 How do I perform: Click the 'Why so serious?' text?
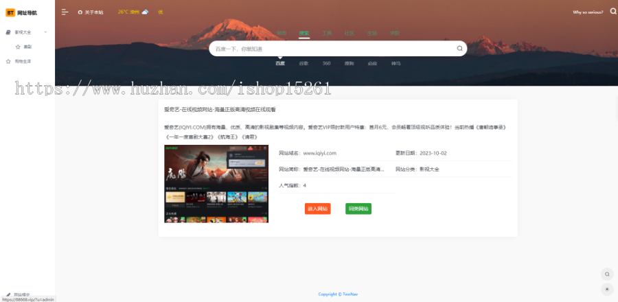pyautogui.click(x=588, y=12)
